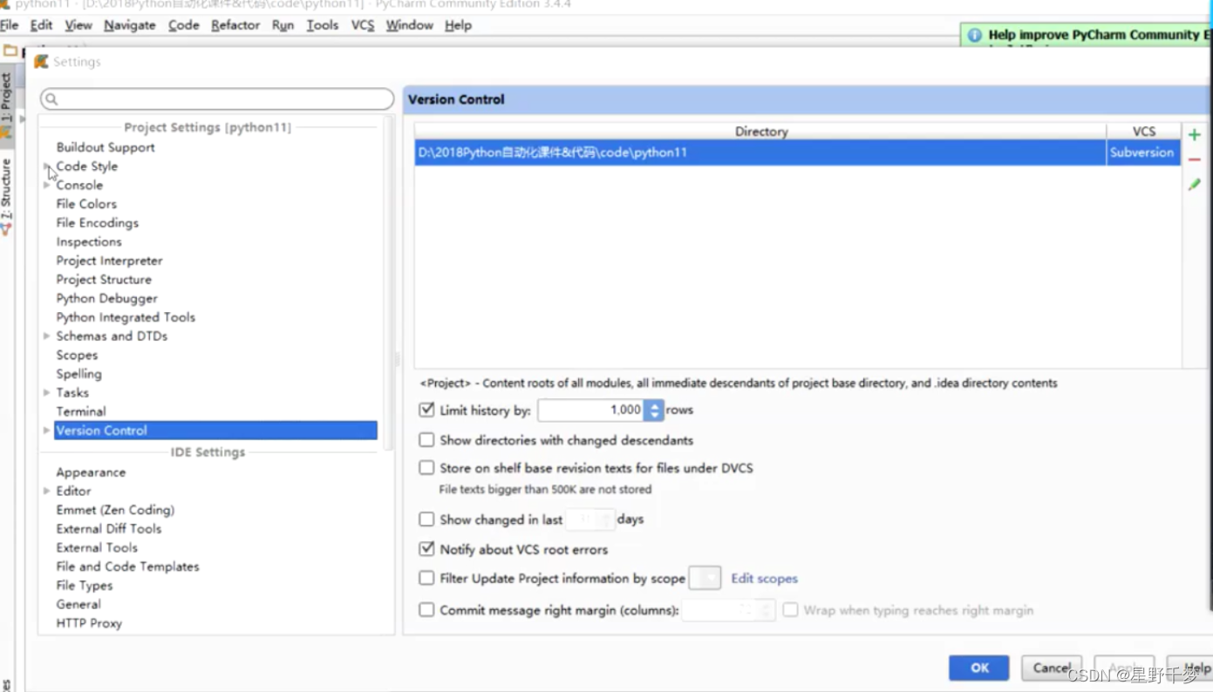
Task: Expand the Version Control node arrow
Action: (x=47, y=430)
